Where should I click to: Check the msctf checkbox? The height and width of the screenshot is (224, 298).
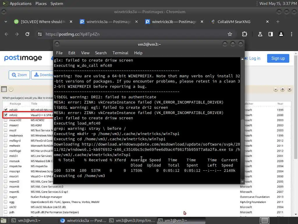(6, 130)
